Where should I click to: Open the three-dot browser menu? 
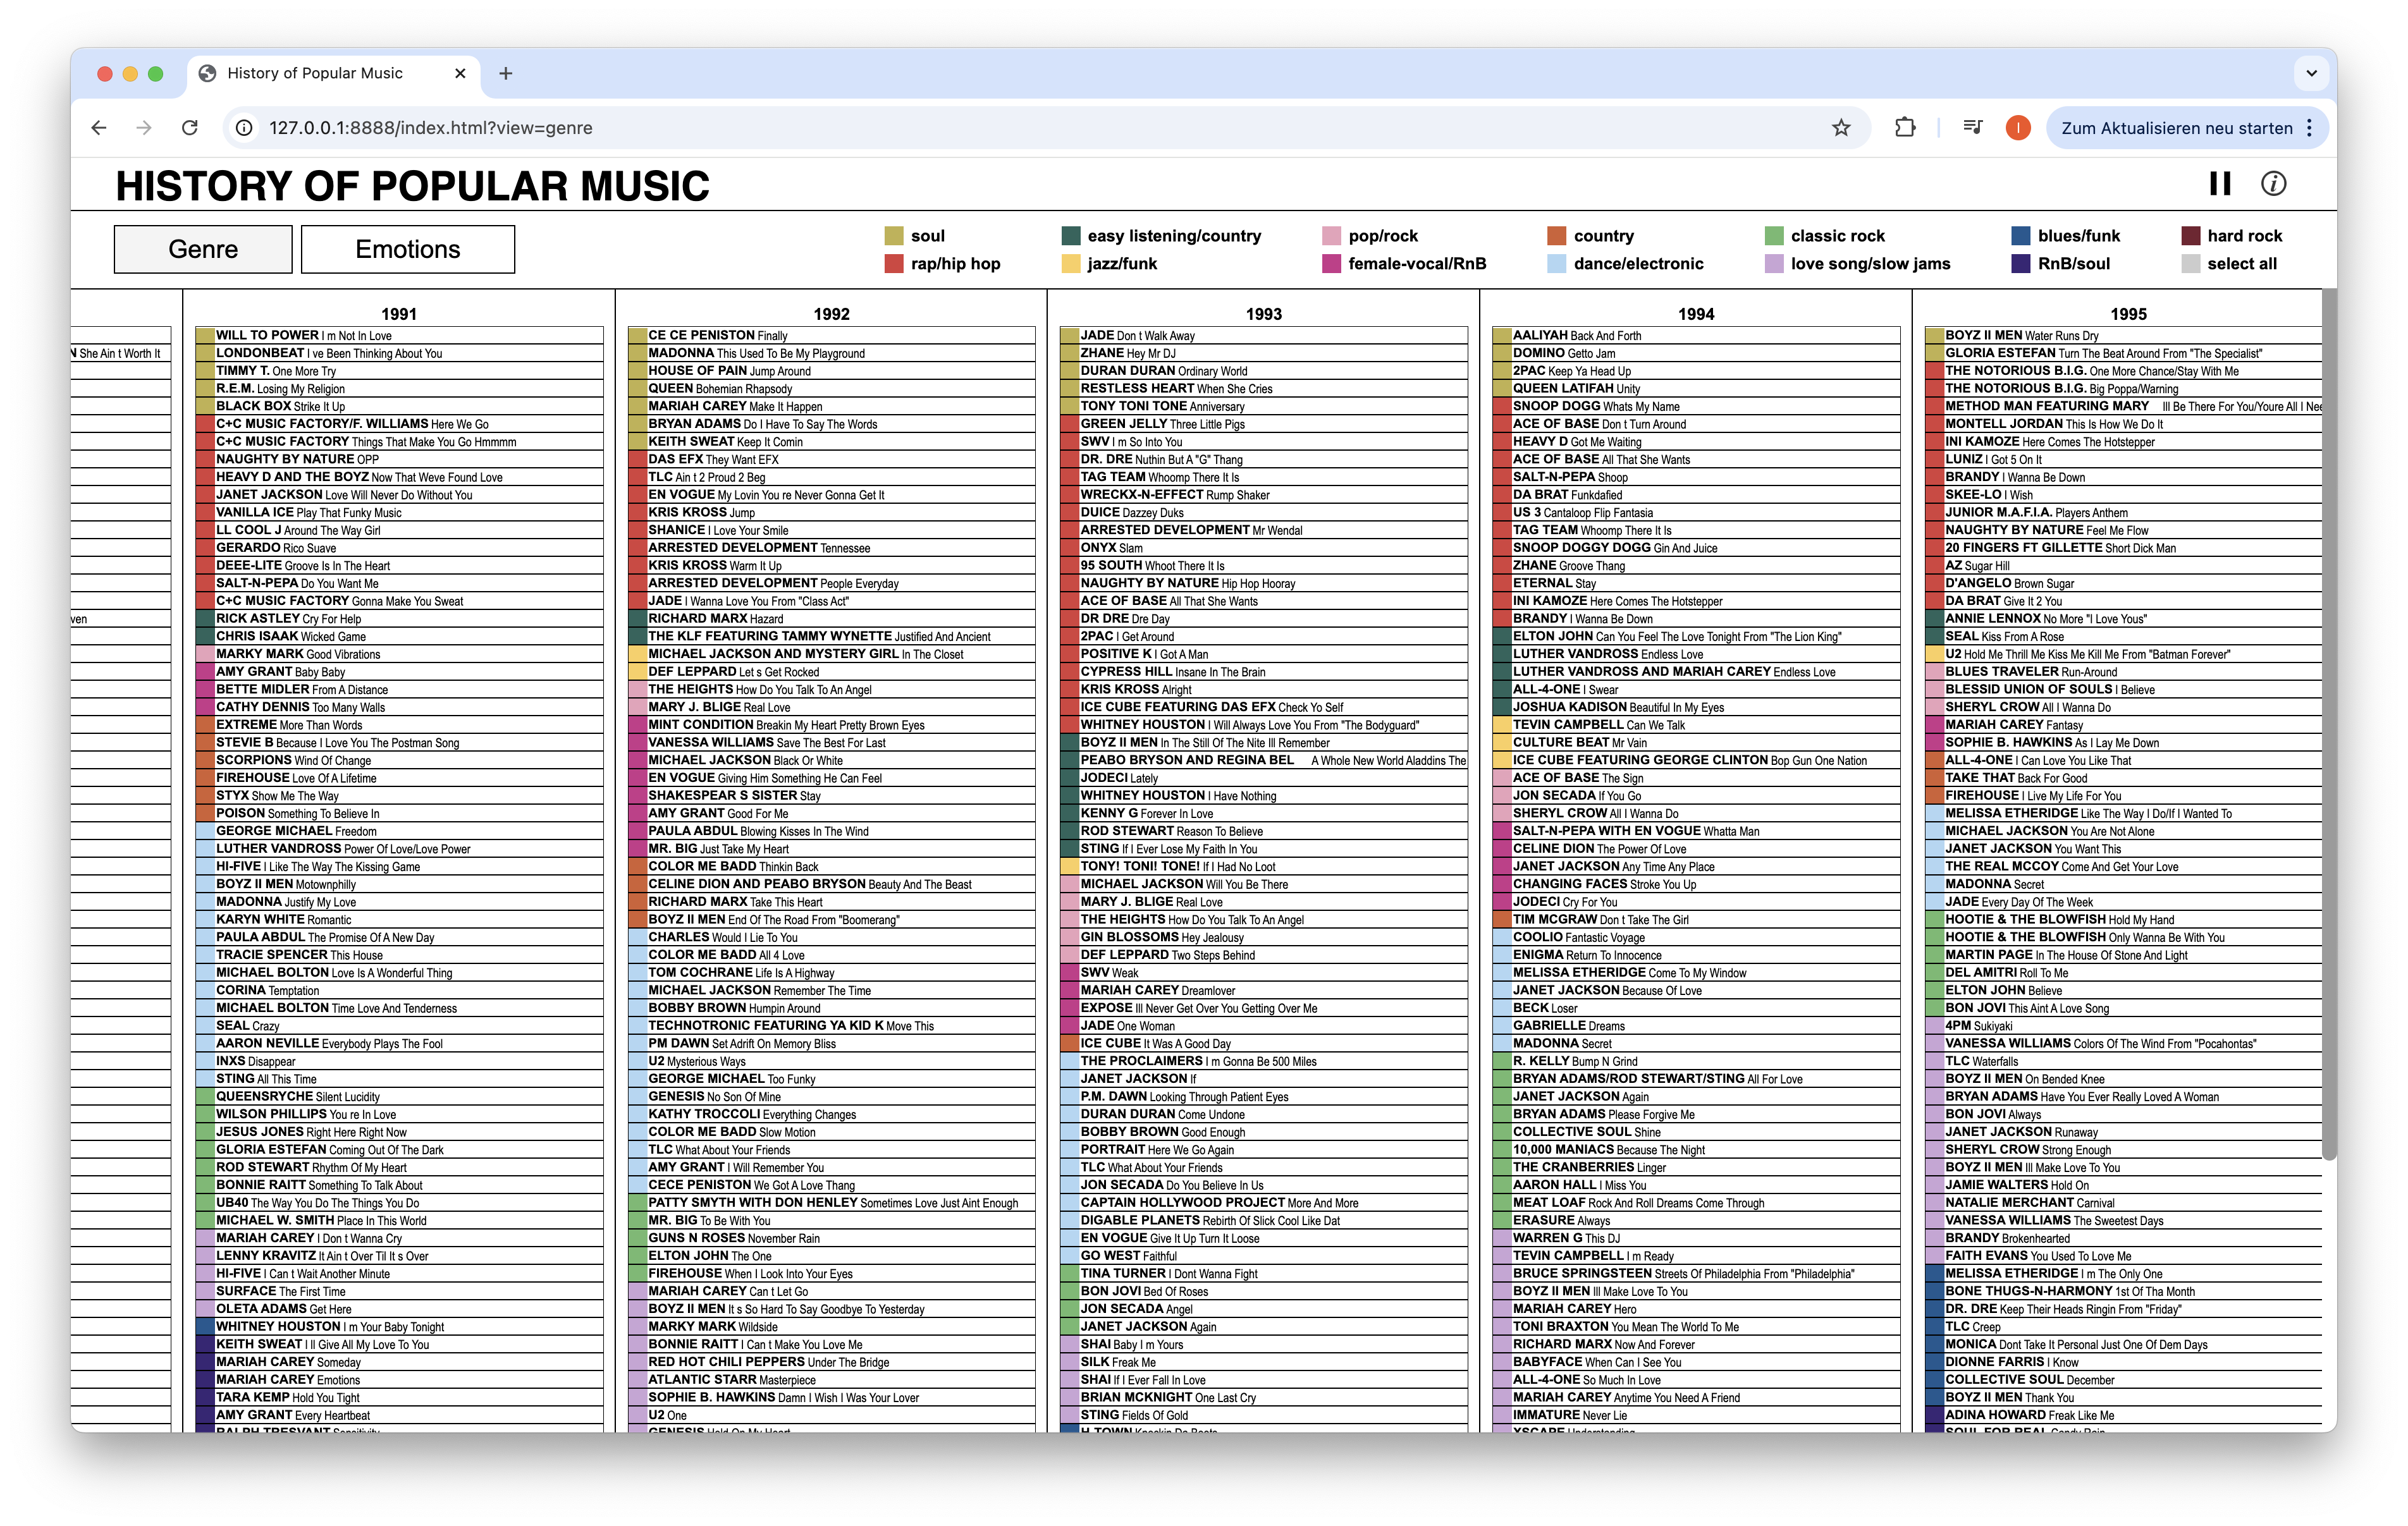[2309, 128]
